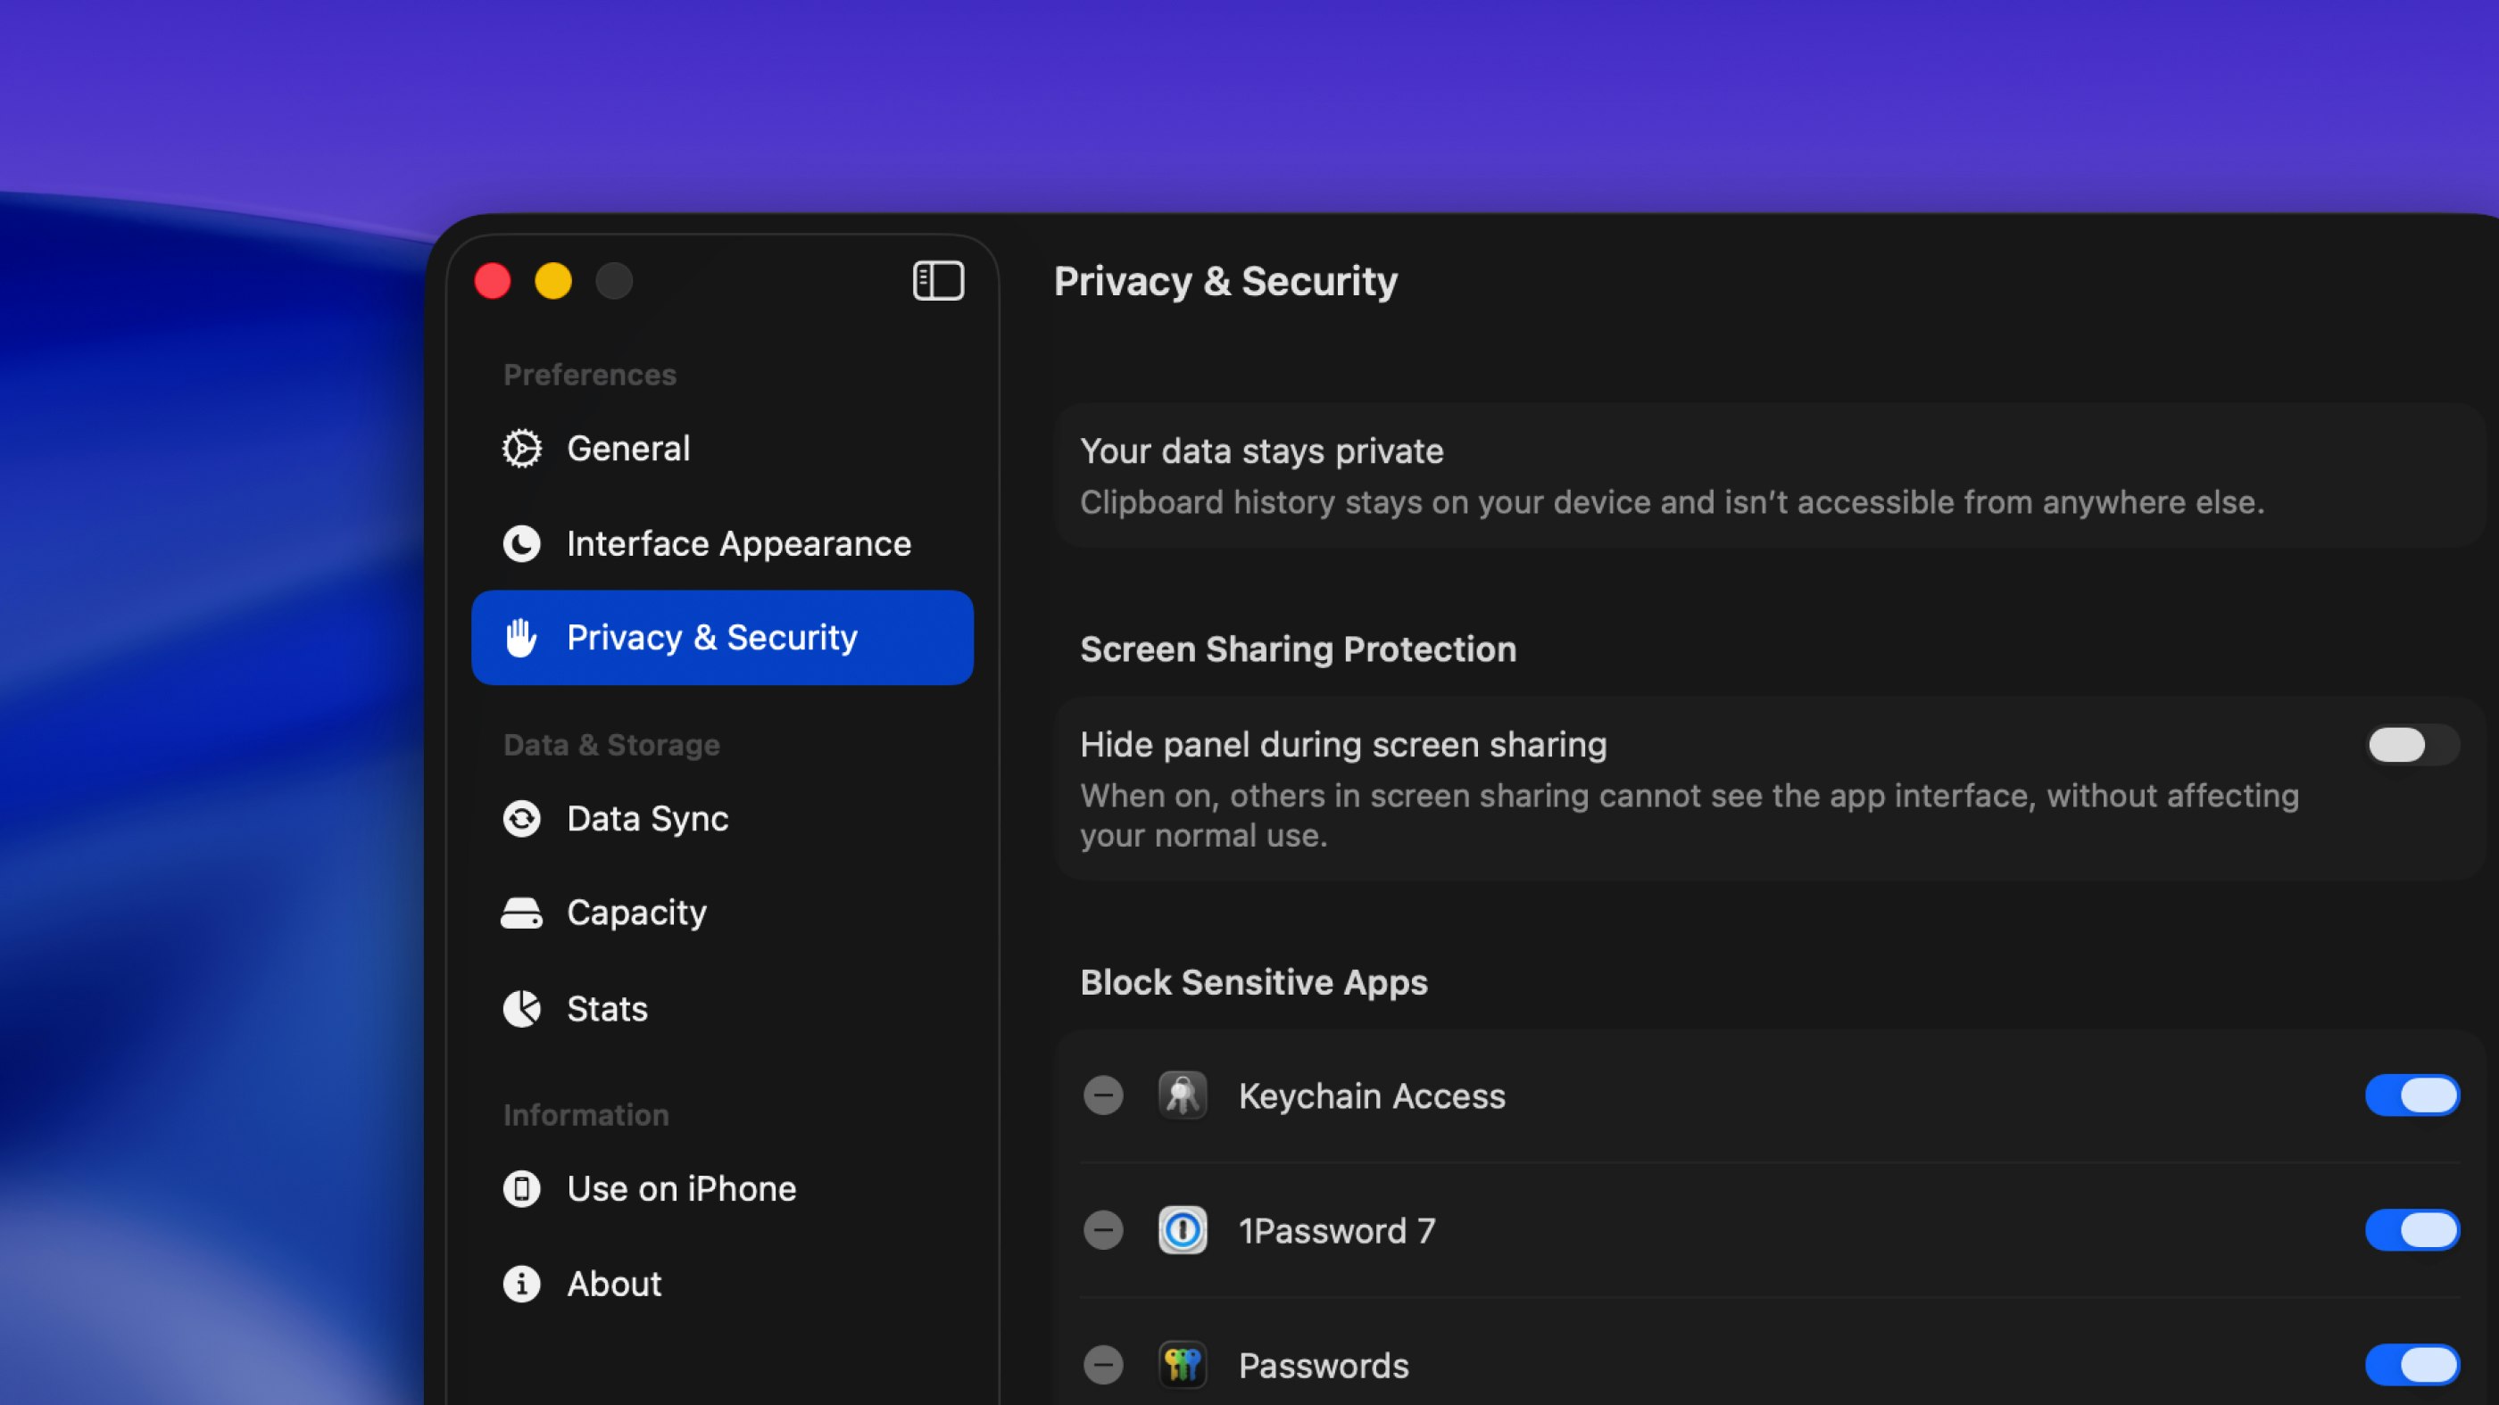Screen dimensions: 2499x1405
Task: Click the Interface Appearance moon icon
Action: [x=522, y=544]
